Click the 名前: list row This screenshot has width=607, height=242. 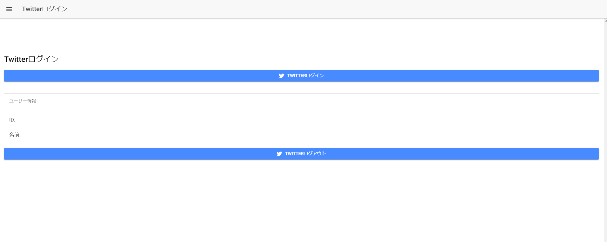(x=15, y=135)
